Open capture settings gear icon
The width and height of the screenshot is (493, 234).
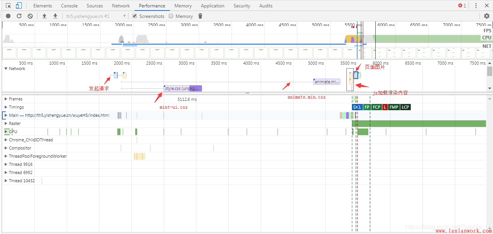[486, 16]
